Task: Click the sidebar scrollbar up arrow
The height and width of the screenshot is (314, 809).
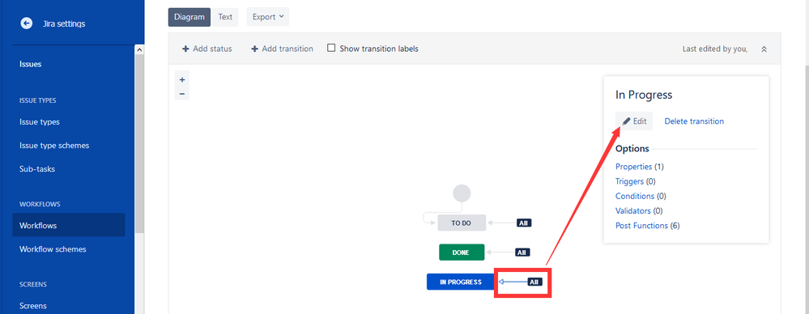Action: [x=139, y=49]
